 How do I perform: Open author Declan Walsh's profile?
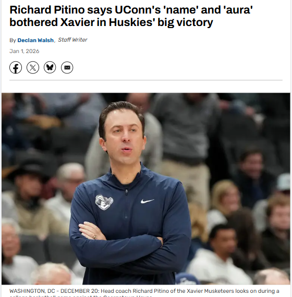click(35, 40)
